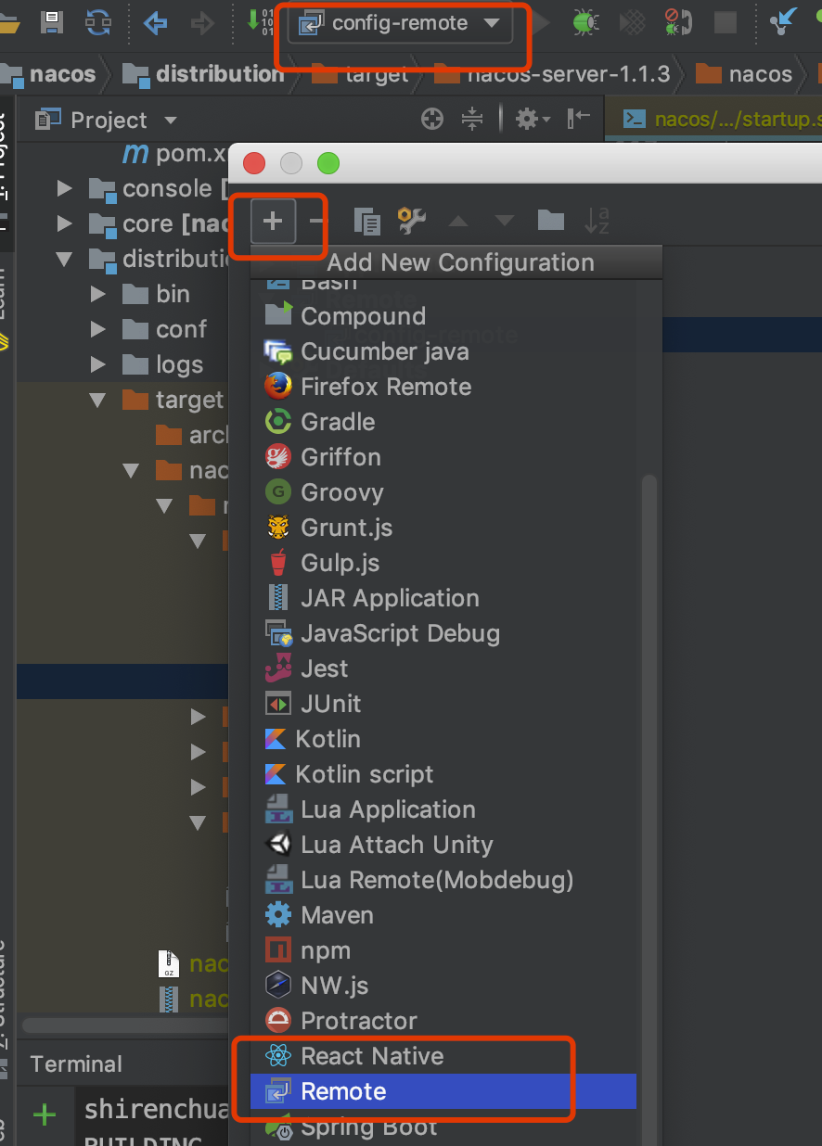Viewport: 822px width, 1146px height.
Task: Update project from VCS icon
Action: point(785,21)
